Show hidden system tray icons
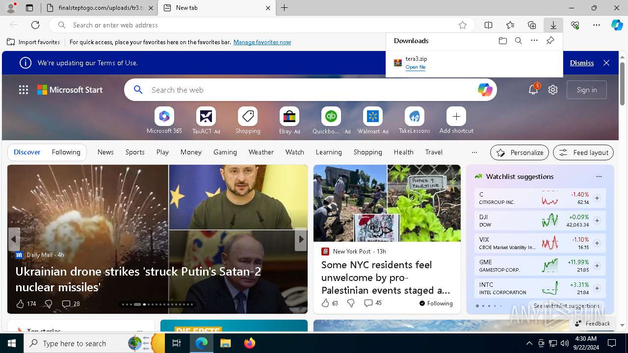The width and height of the screenshot is (628, 353). [x=529, y=343]
